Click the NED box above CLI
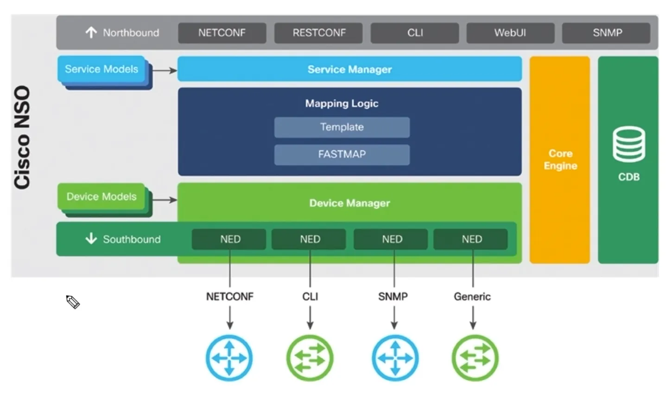 tap(309, 239)
